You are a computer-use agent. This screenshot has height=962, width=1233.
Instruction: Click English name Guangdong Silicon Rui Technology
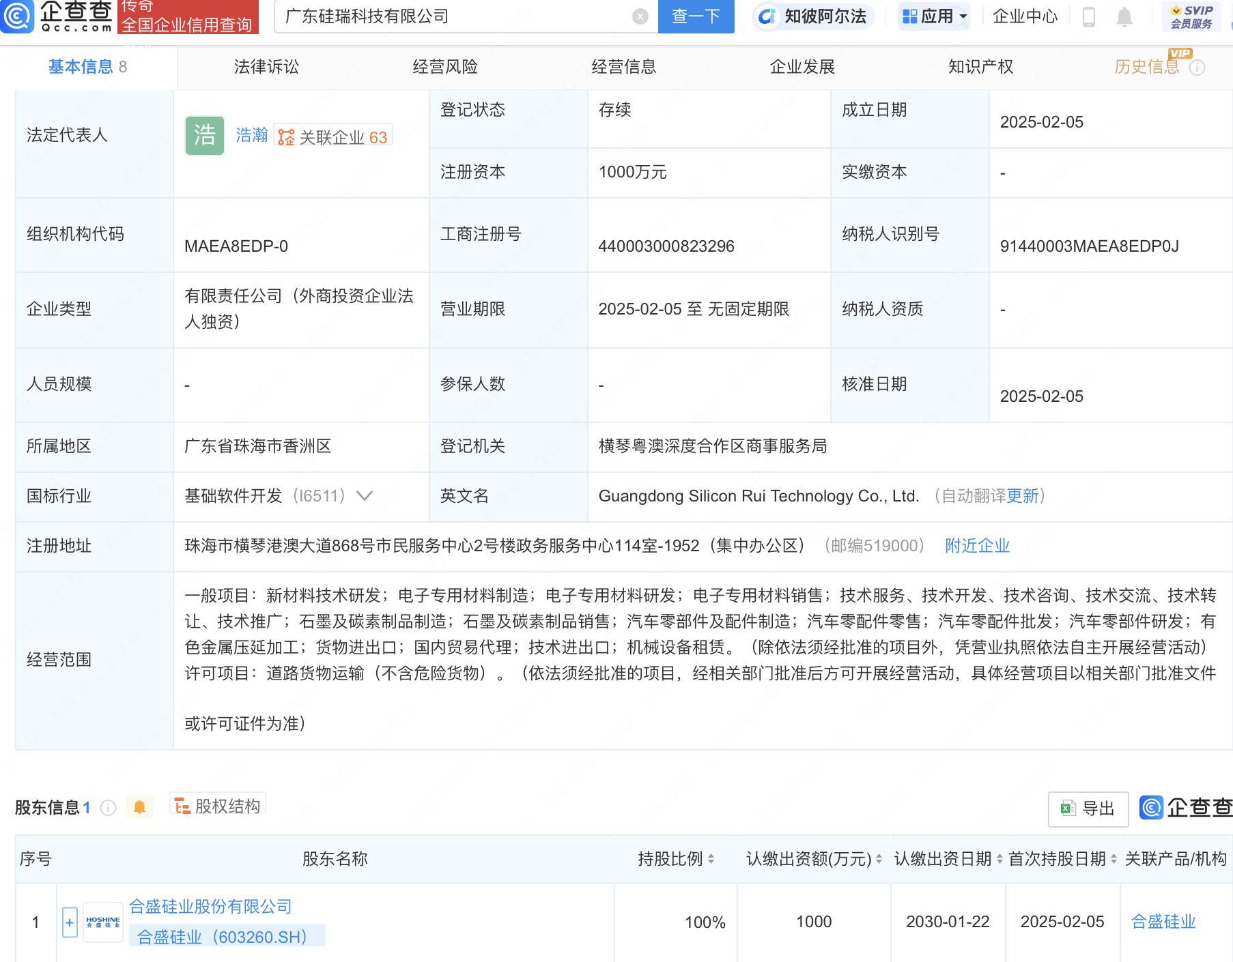[x=759, y=496]
